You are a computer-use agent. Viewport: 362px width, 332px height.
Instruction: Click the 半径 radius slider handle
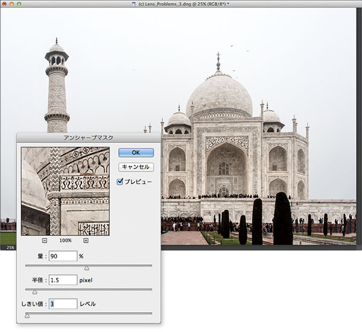(x=34, y=292)
